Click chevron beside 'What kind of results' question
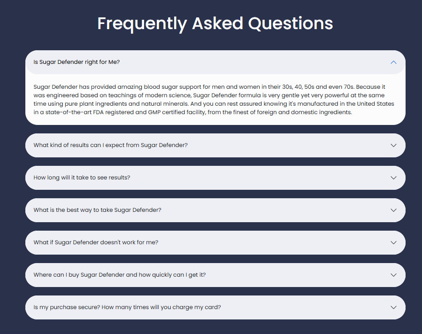 [x=393, y=145]
